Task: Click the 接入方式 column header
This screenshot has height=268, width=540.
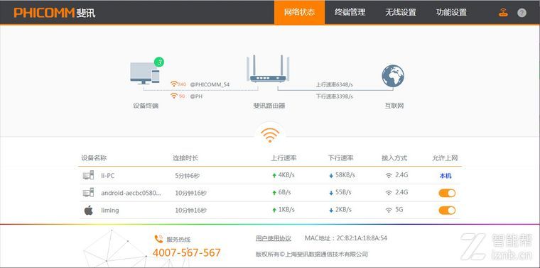Action: [x=394, y=158]
